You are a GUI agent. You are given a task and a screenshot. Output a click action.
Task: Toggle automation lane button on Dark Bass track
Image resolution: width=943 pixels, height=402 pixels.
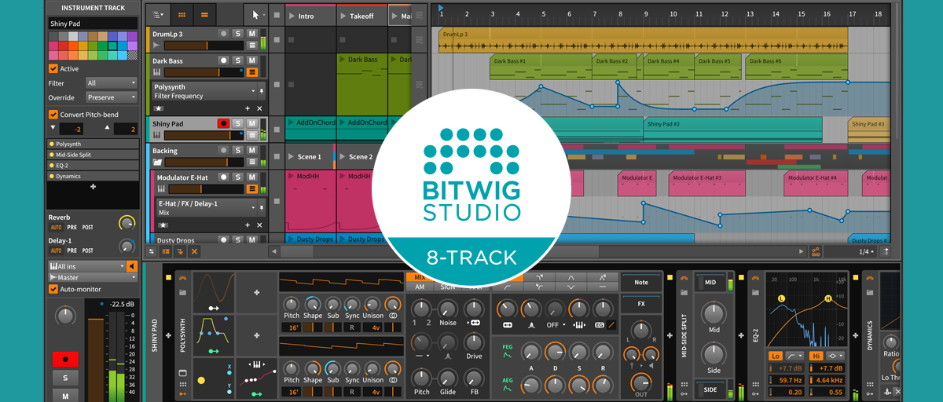252,71
